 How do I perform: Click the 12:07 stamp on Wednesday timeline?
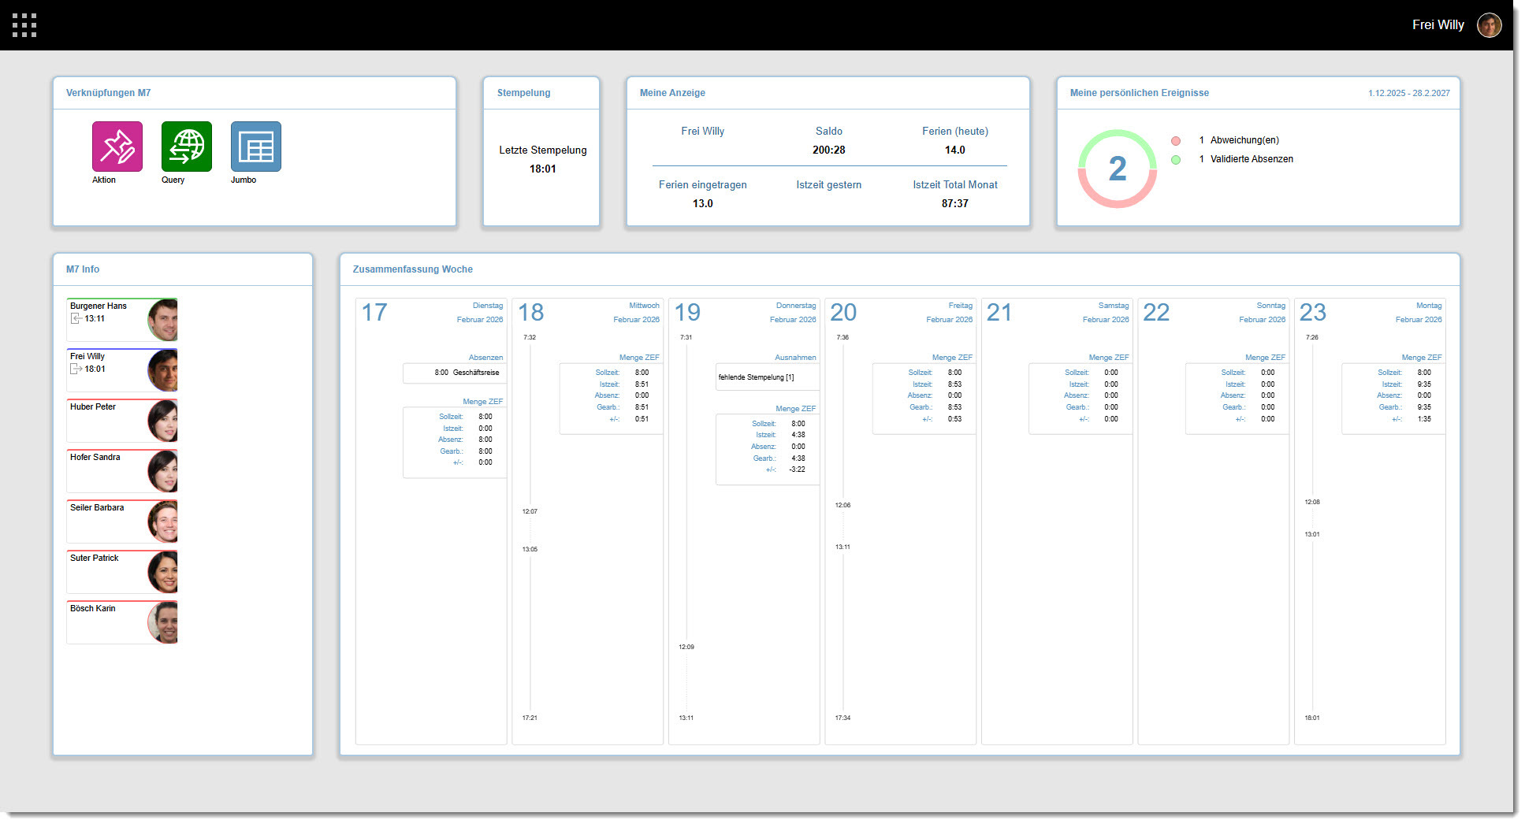530,512
